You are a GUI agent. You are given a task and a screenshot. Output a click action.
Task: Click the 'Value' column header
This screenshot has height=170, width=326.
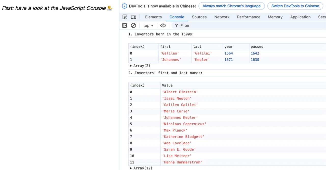pyautogui.click(x=243, y=86)
